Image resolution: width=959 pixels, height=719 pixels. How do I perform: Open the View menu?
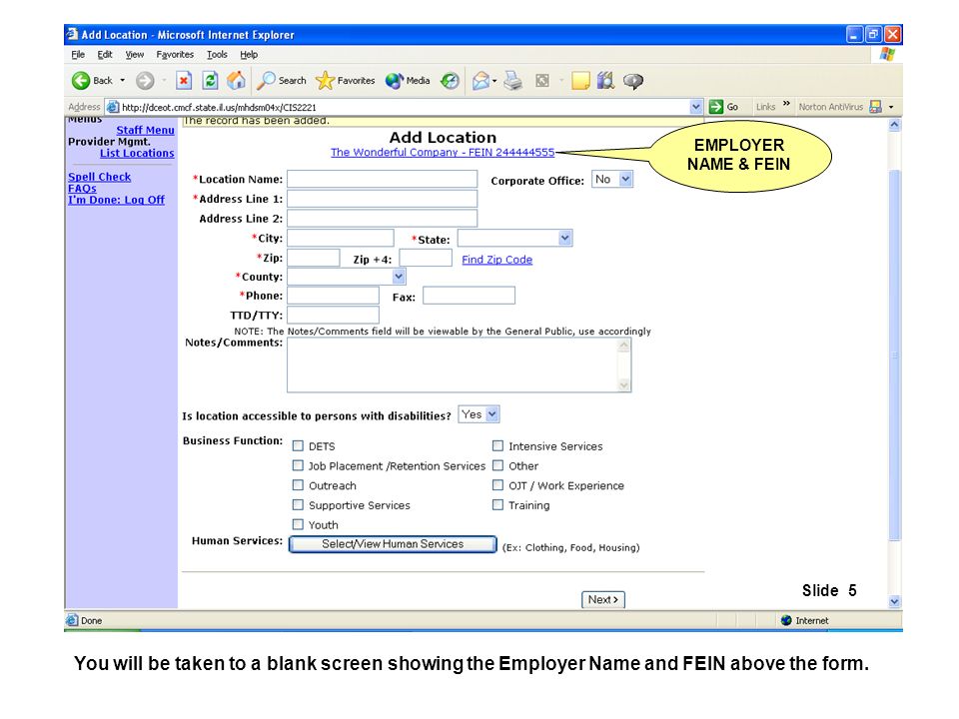click(135, 54)
